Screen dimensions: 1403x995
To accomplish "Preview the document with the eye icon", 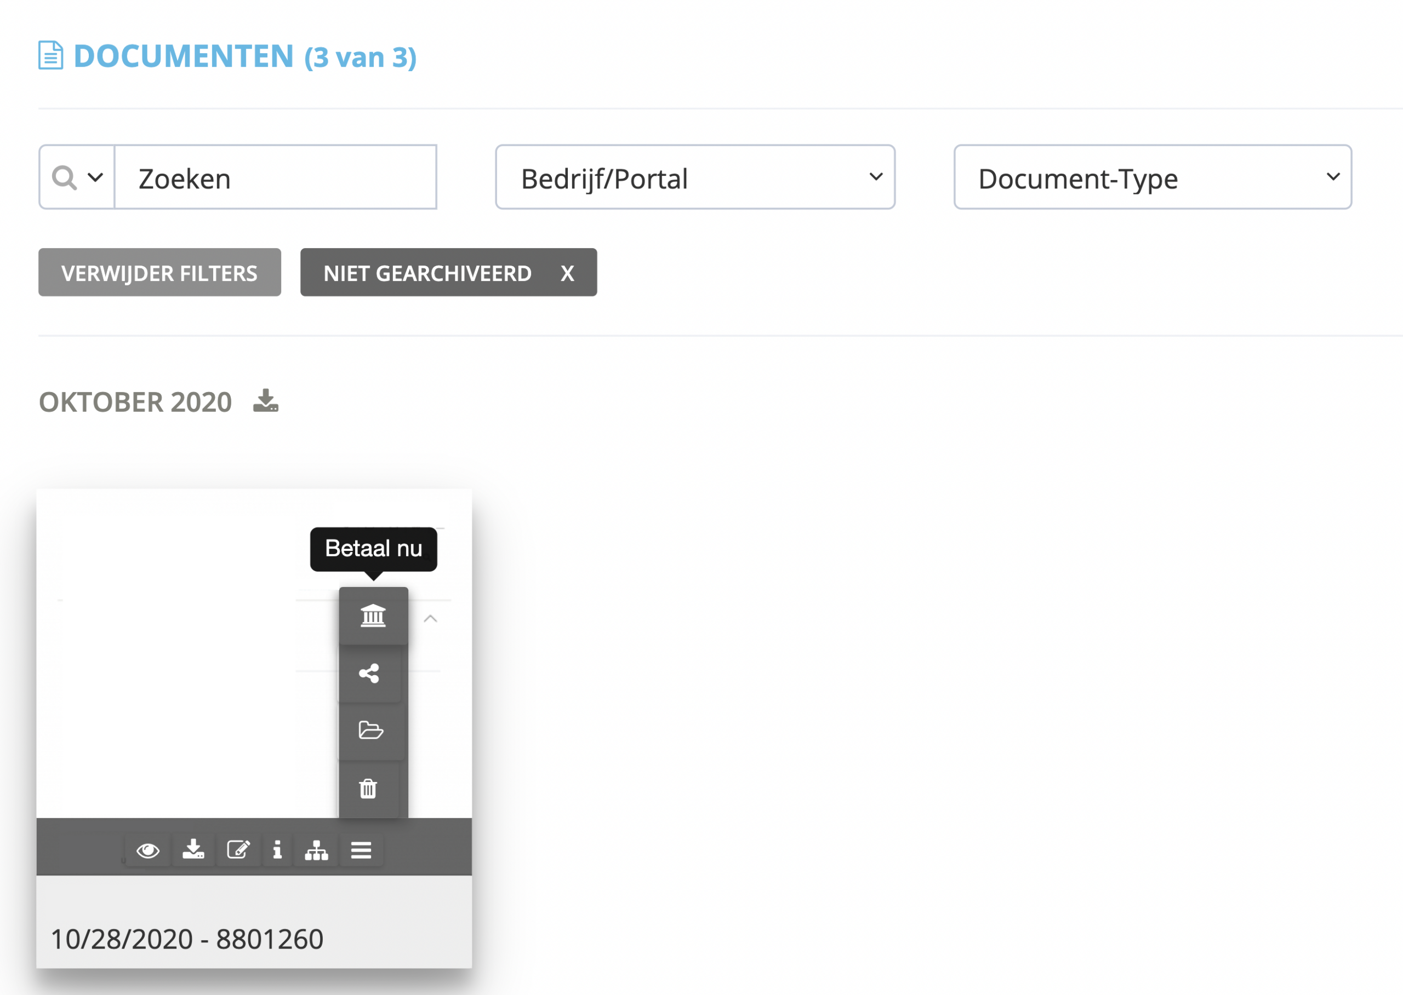I will 148,850.
